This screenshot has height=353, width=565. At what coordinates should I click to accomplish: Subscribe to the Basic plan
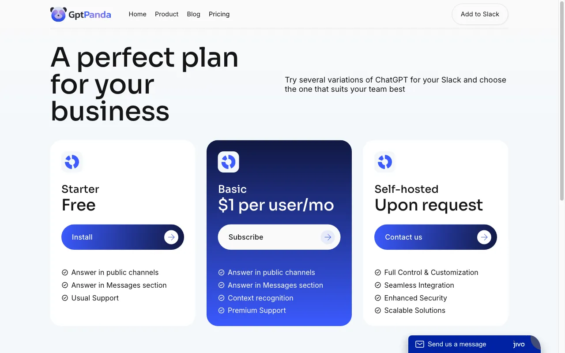pos(279,237)
